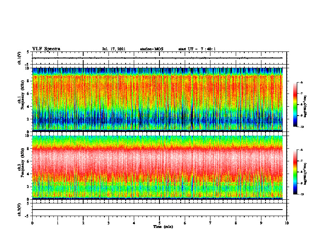Select the date text "Jul. 17, 2021"

[114, 49]
